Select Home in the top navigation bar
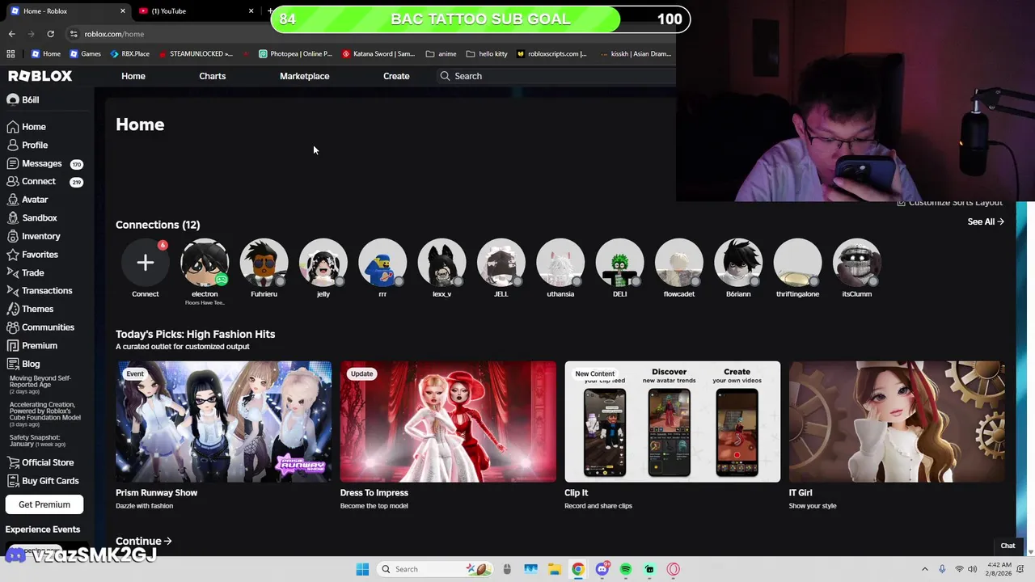 [133, 76]
